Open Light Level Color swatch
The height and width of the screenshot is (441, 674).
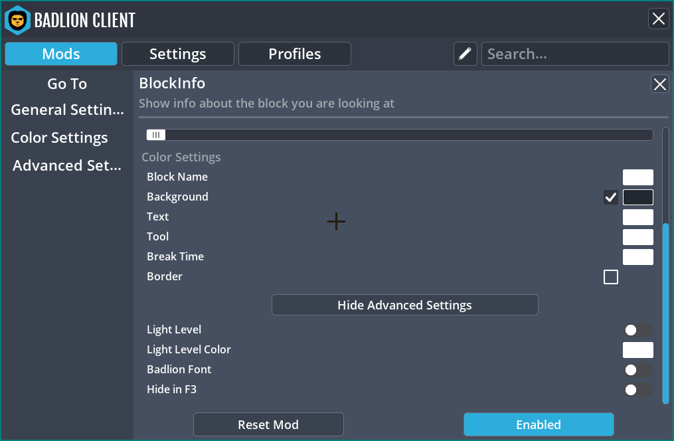tap(638, 350)
